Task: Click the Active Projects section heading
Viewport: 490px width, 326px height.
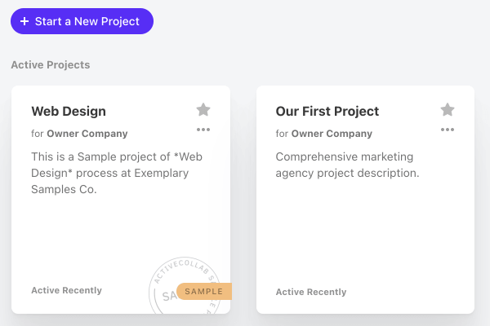Action: pyautogui.click(x=51, y=65)
